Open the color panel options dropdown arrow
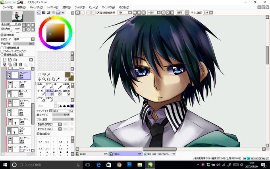The image size is (270, 169). 73,13
